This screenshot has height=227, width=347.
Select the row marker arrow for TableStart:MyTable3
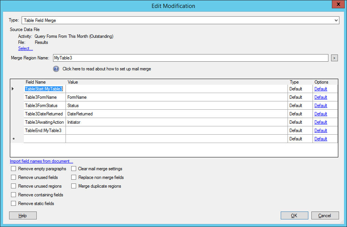click(x=13, y=89)
